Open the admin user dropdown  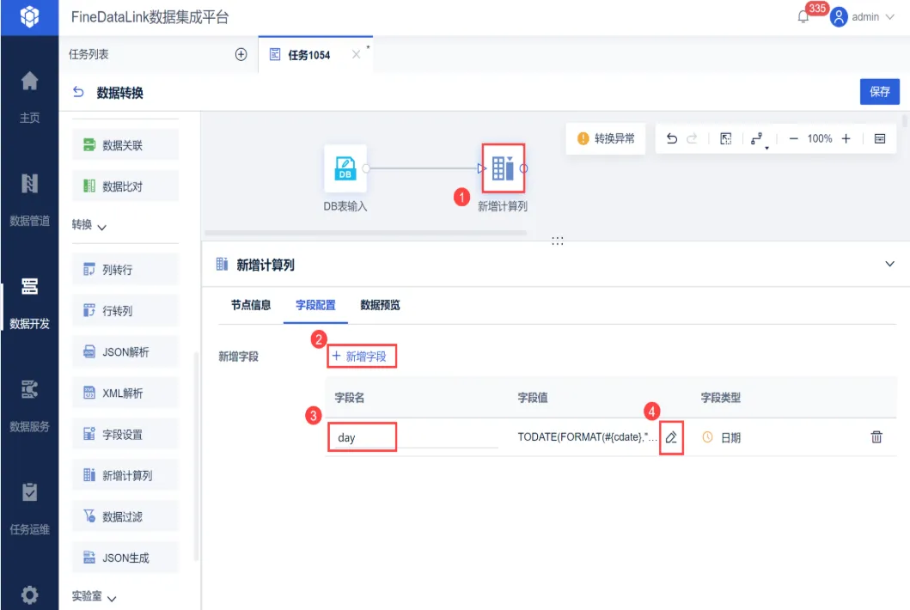coord(863,17)
